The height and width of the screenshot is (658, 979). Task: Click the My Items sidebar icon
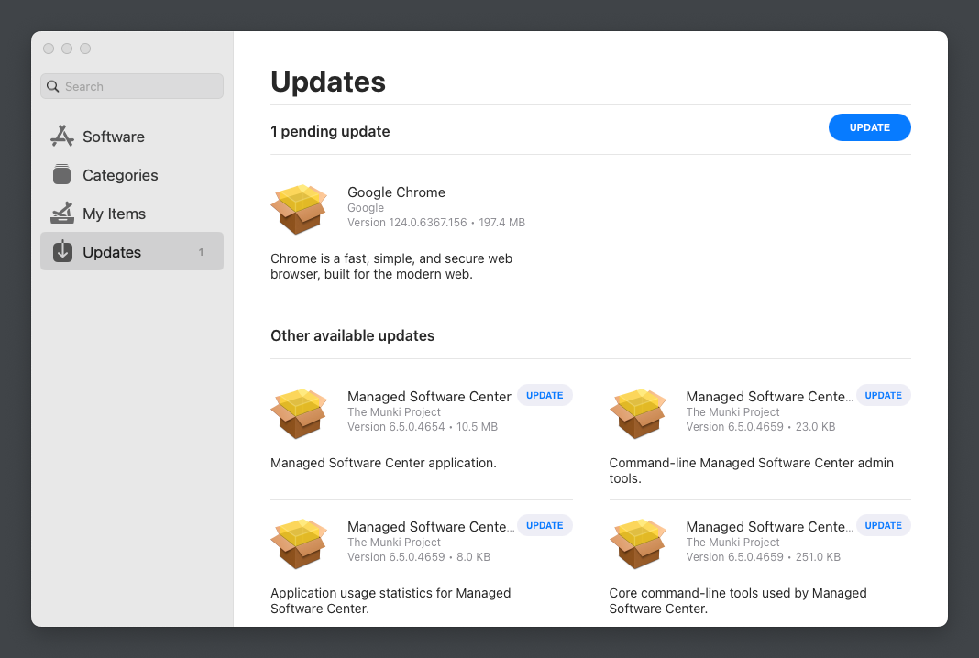pos(61,214)
